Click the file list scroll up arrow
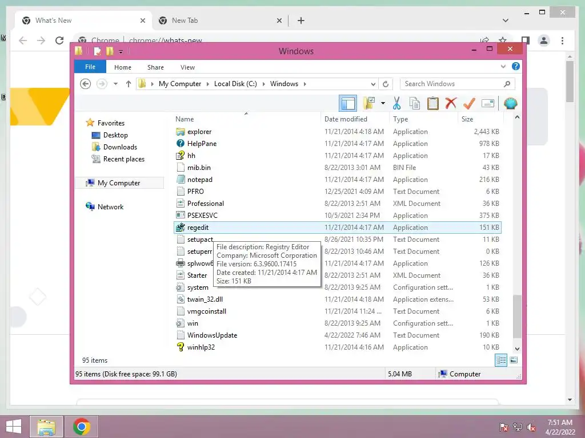 point(517,117)
